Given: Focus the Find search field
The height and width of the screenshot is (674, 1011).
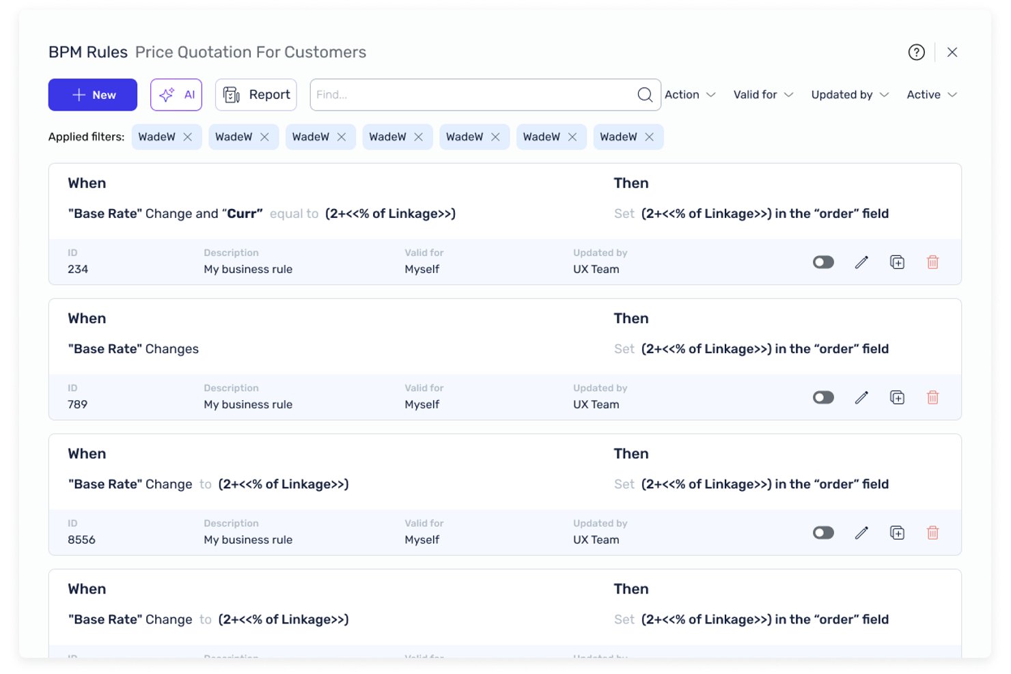Looking at the screenshot, I should [485, 95].
